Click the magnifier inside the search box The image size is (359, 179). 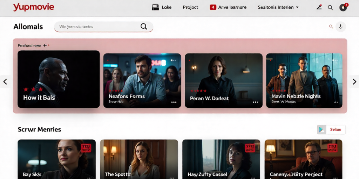tap(144, 27)
